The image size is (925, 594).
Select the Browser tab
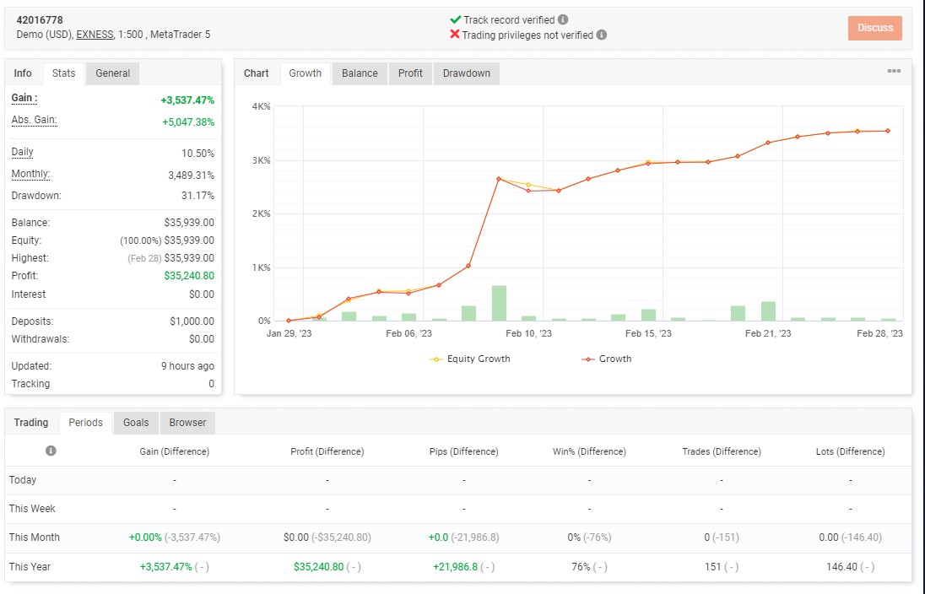187,423
